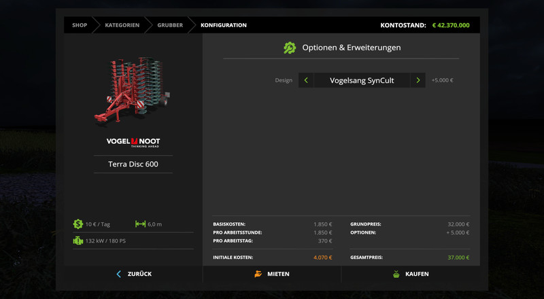Click the Gesamtpreis 37.000 € value
This screenshot has width=544, height=299.
pos(457,258)
